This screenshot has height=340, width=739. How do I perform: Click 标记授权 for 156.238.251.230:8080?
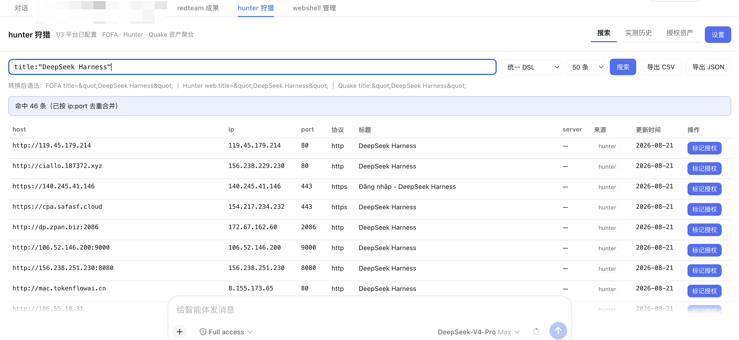[704, 271]
